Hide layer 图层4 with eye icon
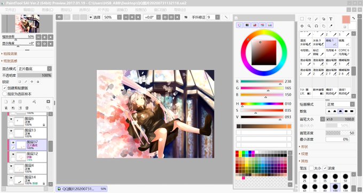Screen dimensions: 363x193 [11, 166]
